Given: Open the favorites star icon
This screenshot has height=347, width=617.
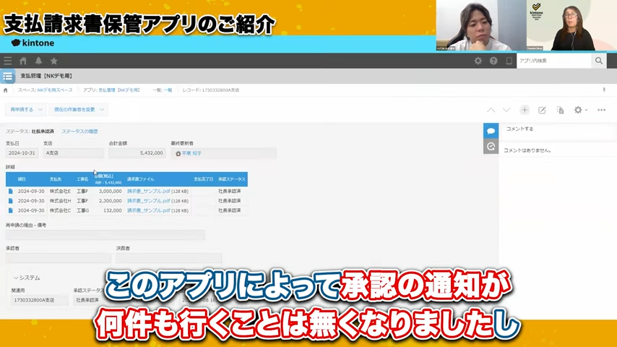Looking at the screenshot, I should click(54, 61).
